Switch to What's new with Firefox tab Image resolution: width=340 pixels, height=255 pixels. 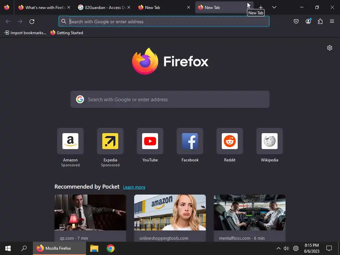coord(44,7)
